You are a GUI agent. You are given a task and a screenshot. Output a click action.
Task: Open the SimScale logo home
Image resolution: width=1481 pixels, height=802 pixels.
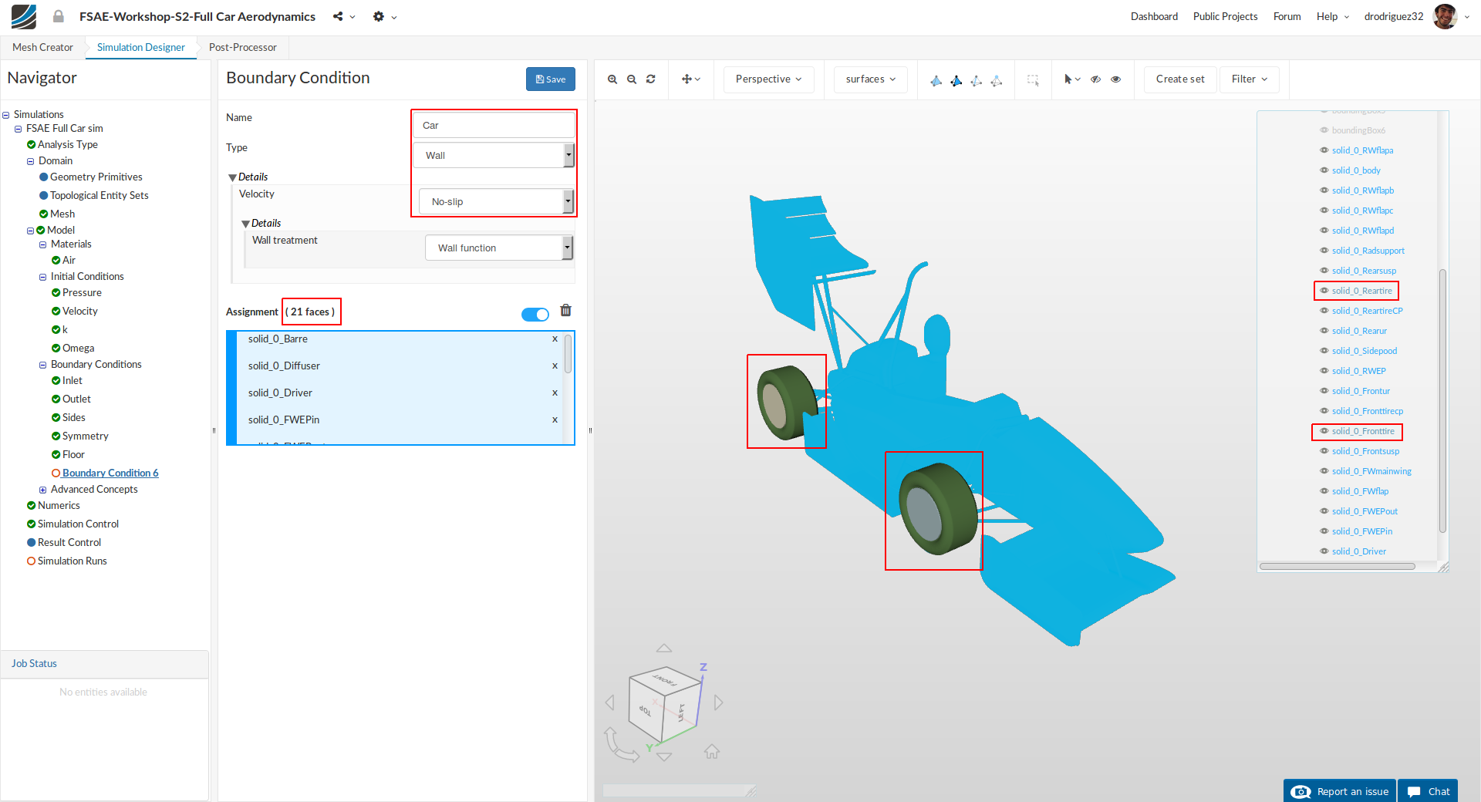(24, 16)
